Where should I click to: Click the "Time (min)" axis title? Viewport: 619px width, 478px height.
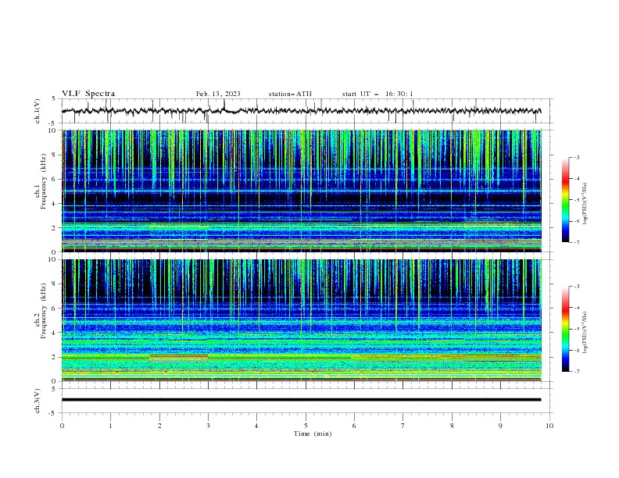313,433
